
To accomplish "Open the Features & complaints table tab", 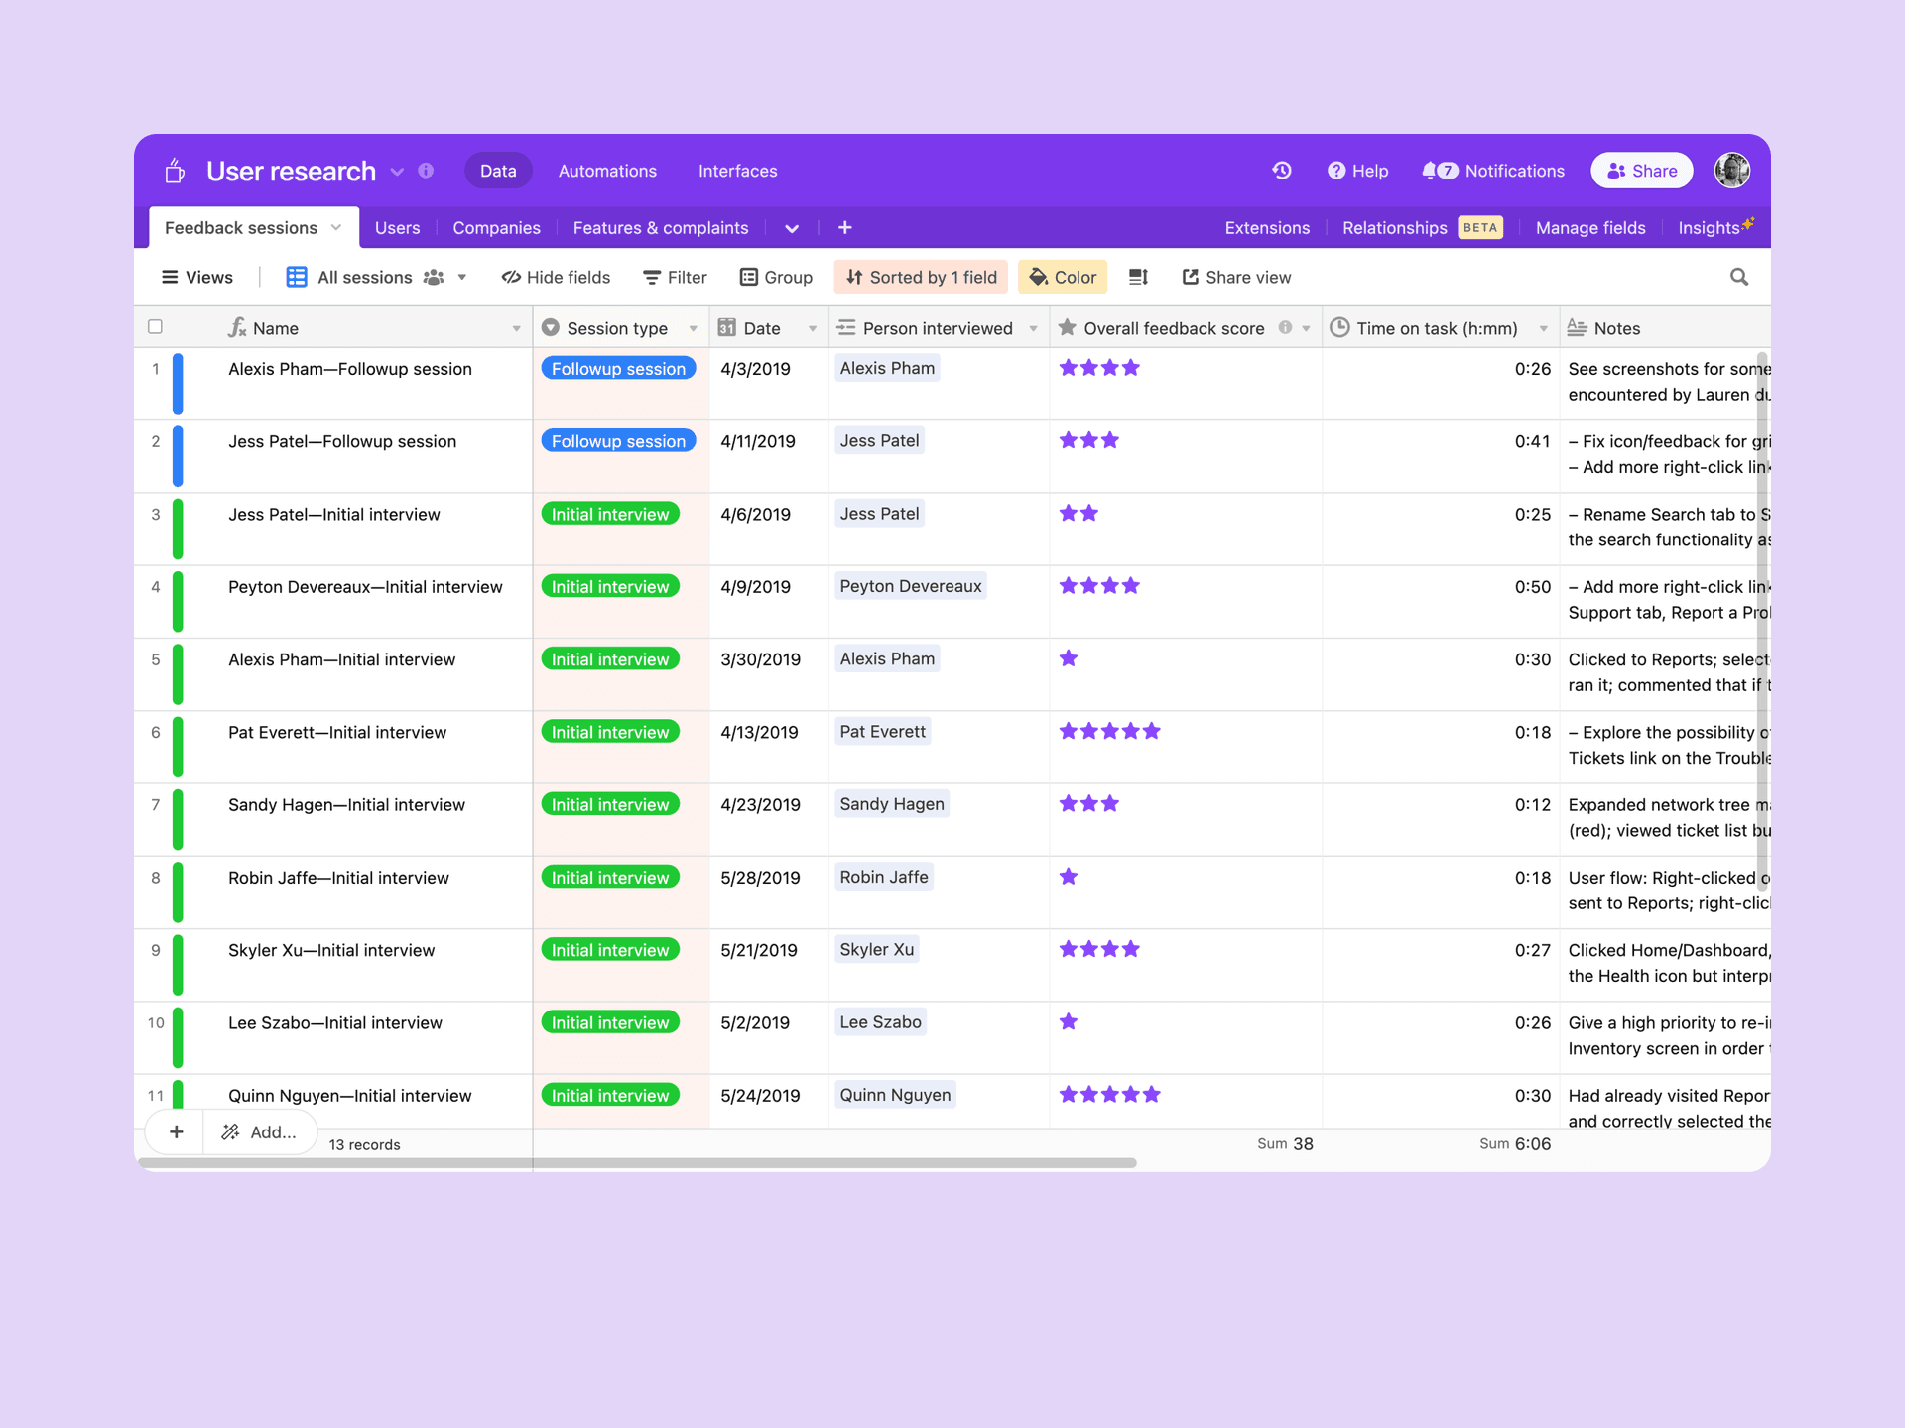I will (x=661, y=228).
